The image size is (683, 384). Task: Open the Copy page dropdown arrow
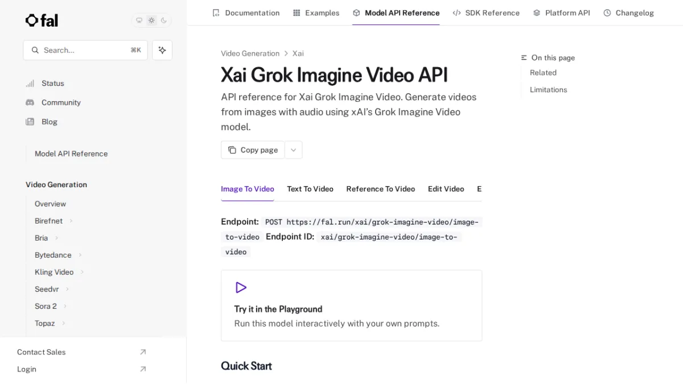point(294,150)
